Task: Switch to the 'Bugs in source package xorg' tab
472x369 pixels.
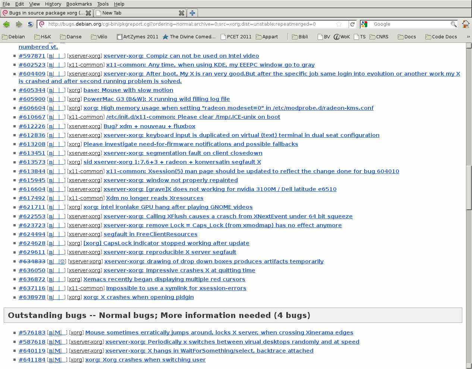Action: point(47,13)
